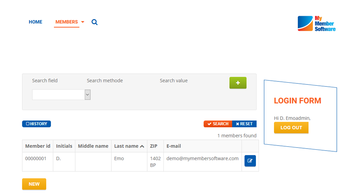
Task: Click the magnifier search icon in navigation
Action: (x=94, y=22)
